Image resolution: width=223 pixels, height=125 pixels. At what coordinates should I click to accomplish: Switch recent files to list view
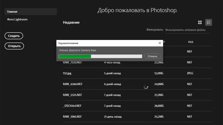point(208,22)
